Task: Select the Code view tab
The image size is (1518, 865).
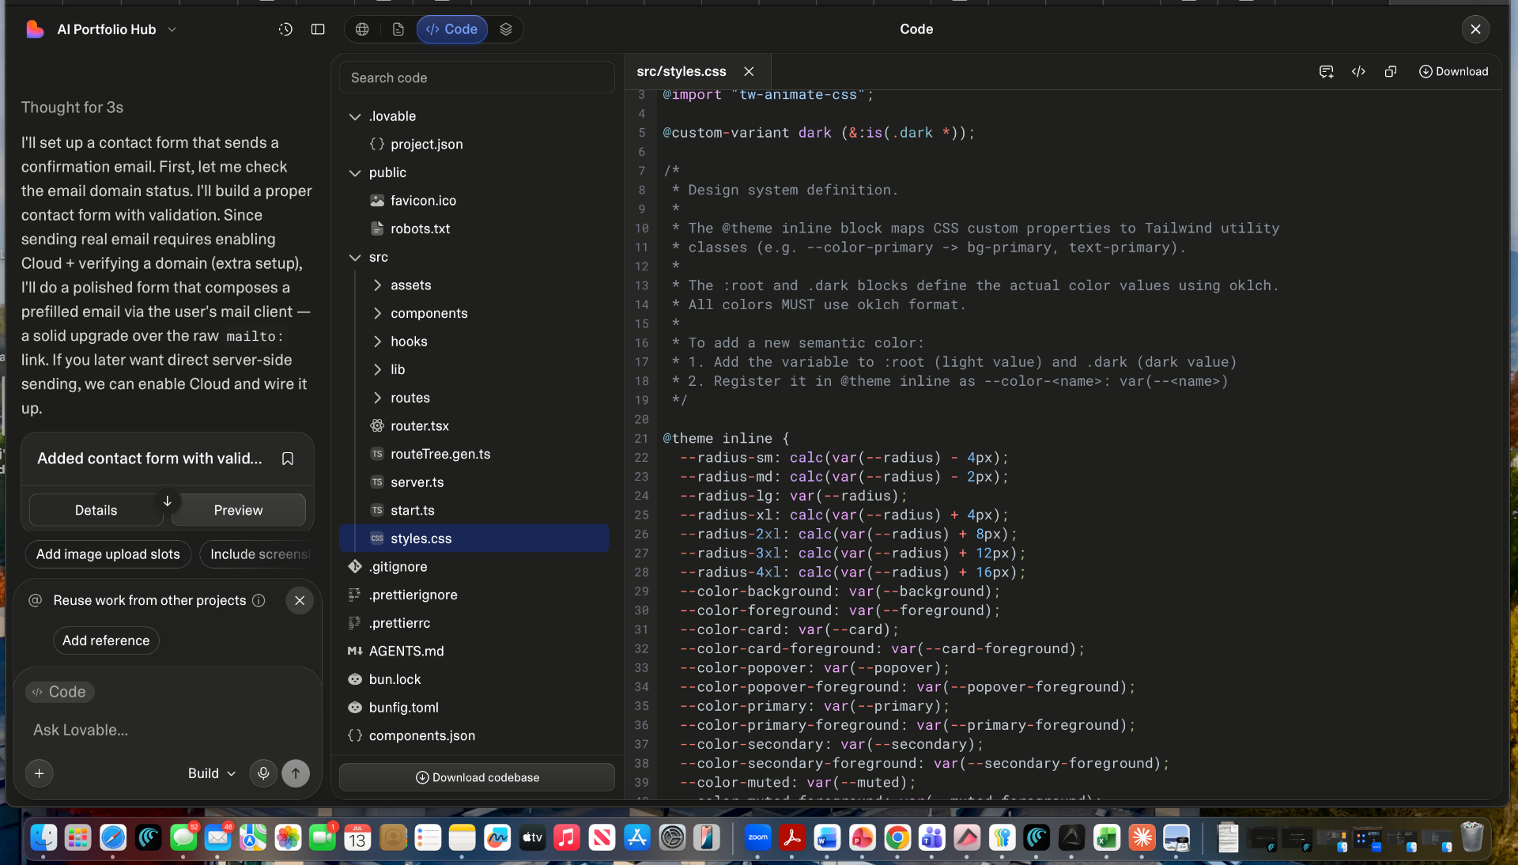Action: 452,29
